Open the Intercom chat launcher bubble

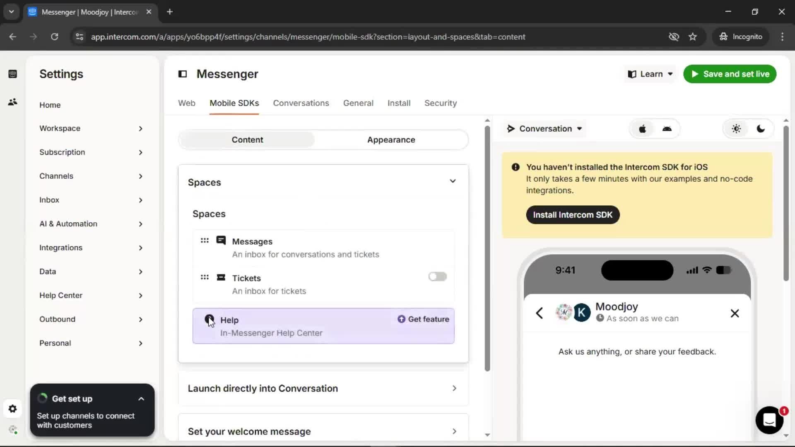click(769, 420)
